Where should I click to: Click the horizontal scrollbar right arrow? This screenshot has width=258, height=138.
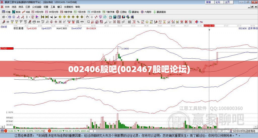(222, 131)
